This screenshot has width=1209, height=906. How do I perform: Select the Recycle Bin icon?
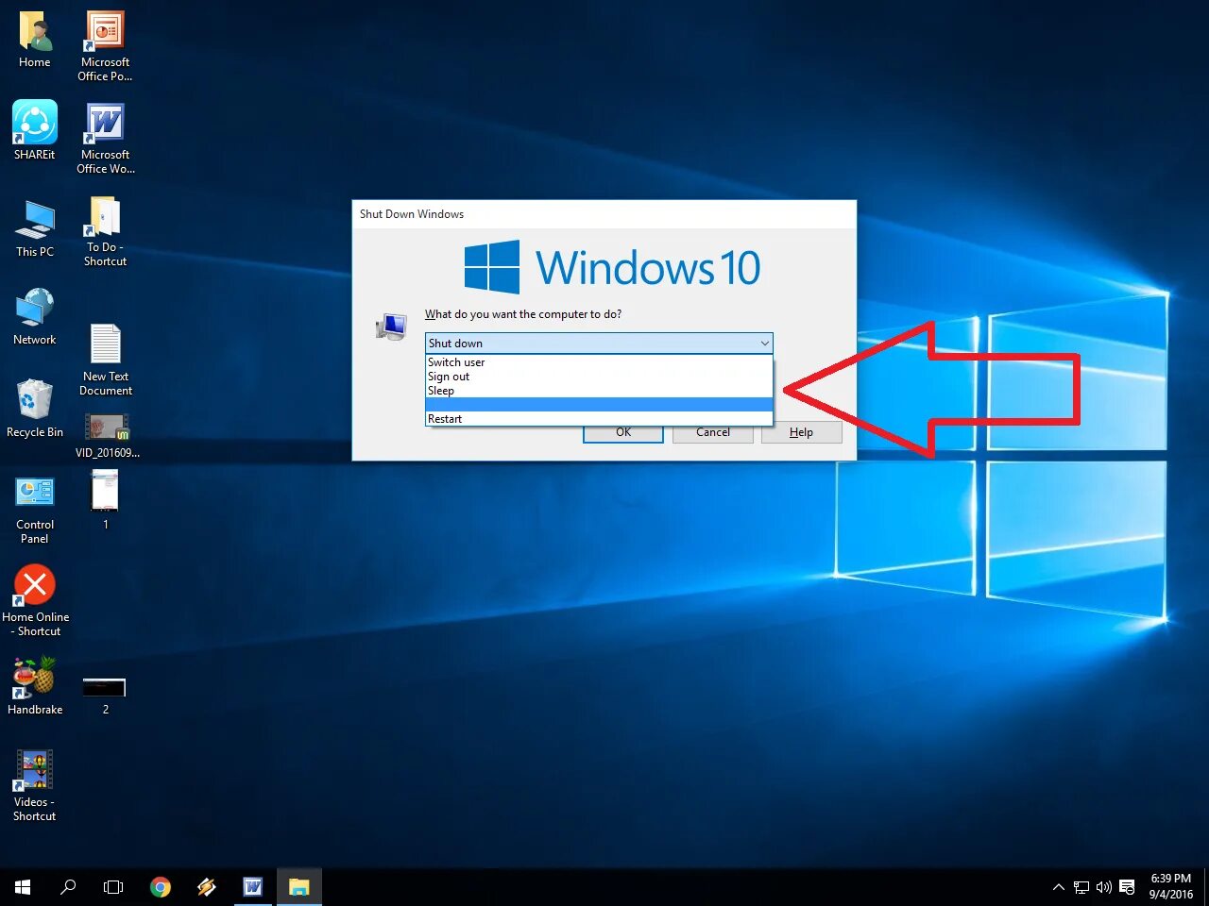click(x=35, y=409)
